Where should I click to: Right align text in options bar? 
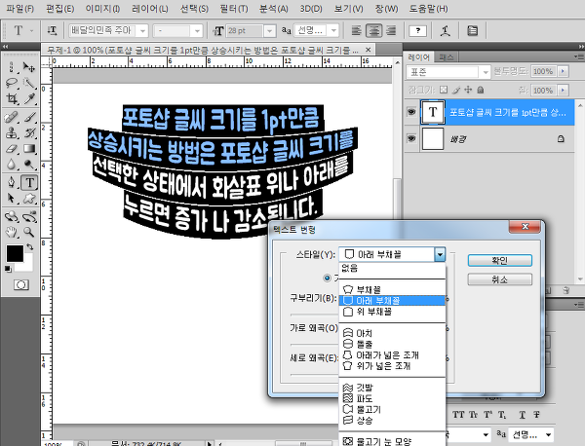[x=391, y=31]
